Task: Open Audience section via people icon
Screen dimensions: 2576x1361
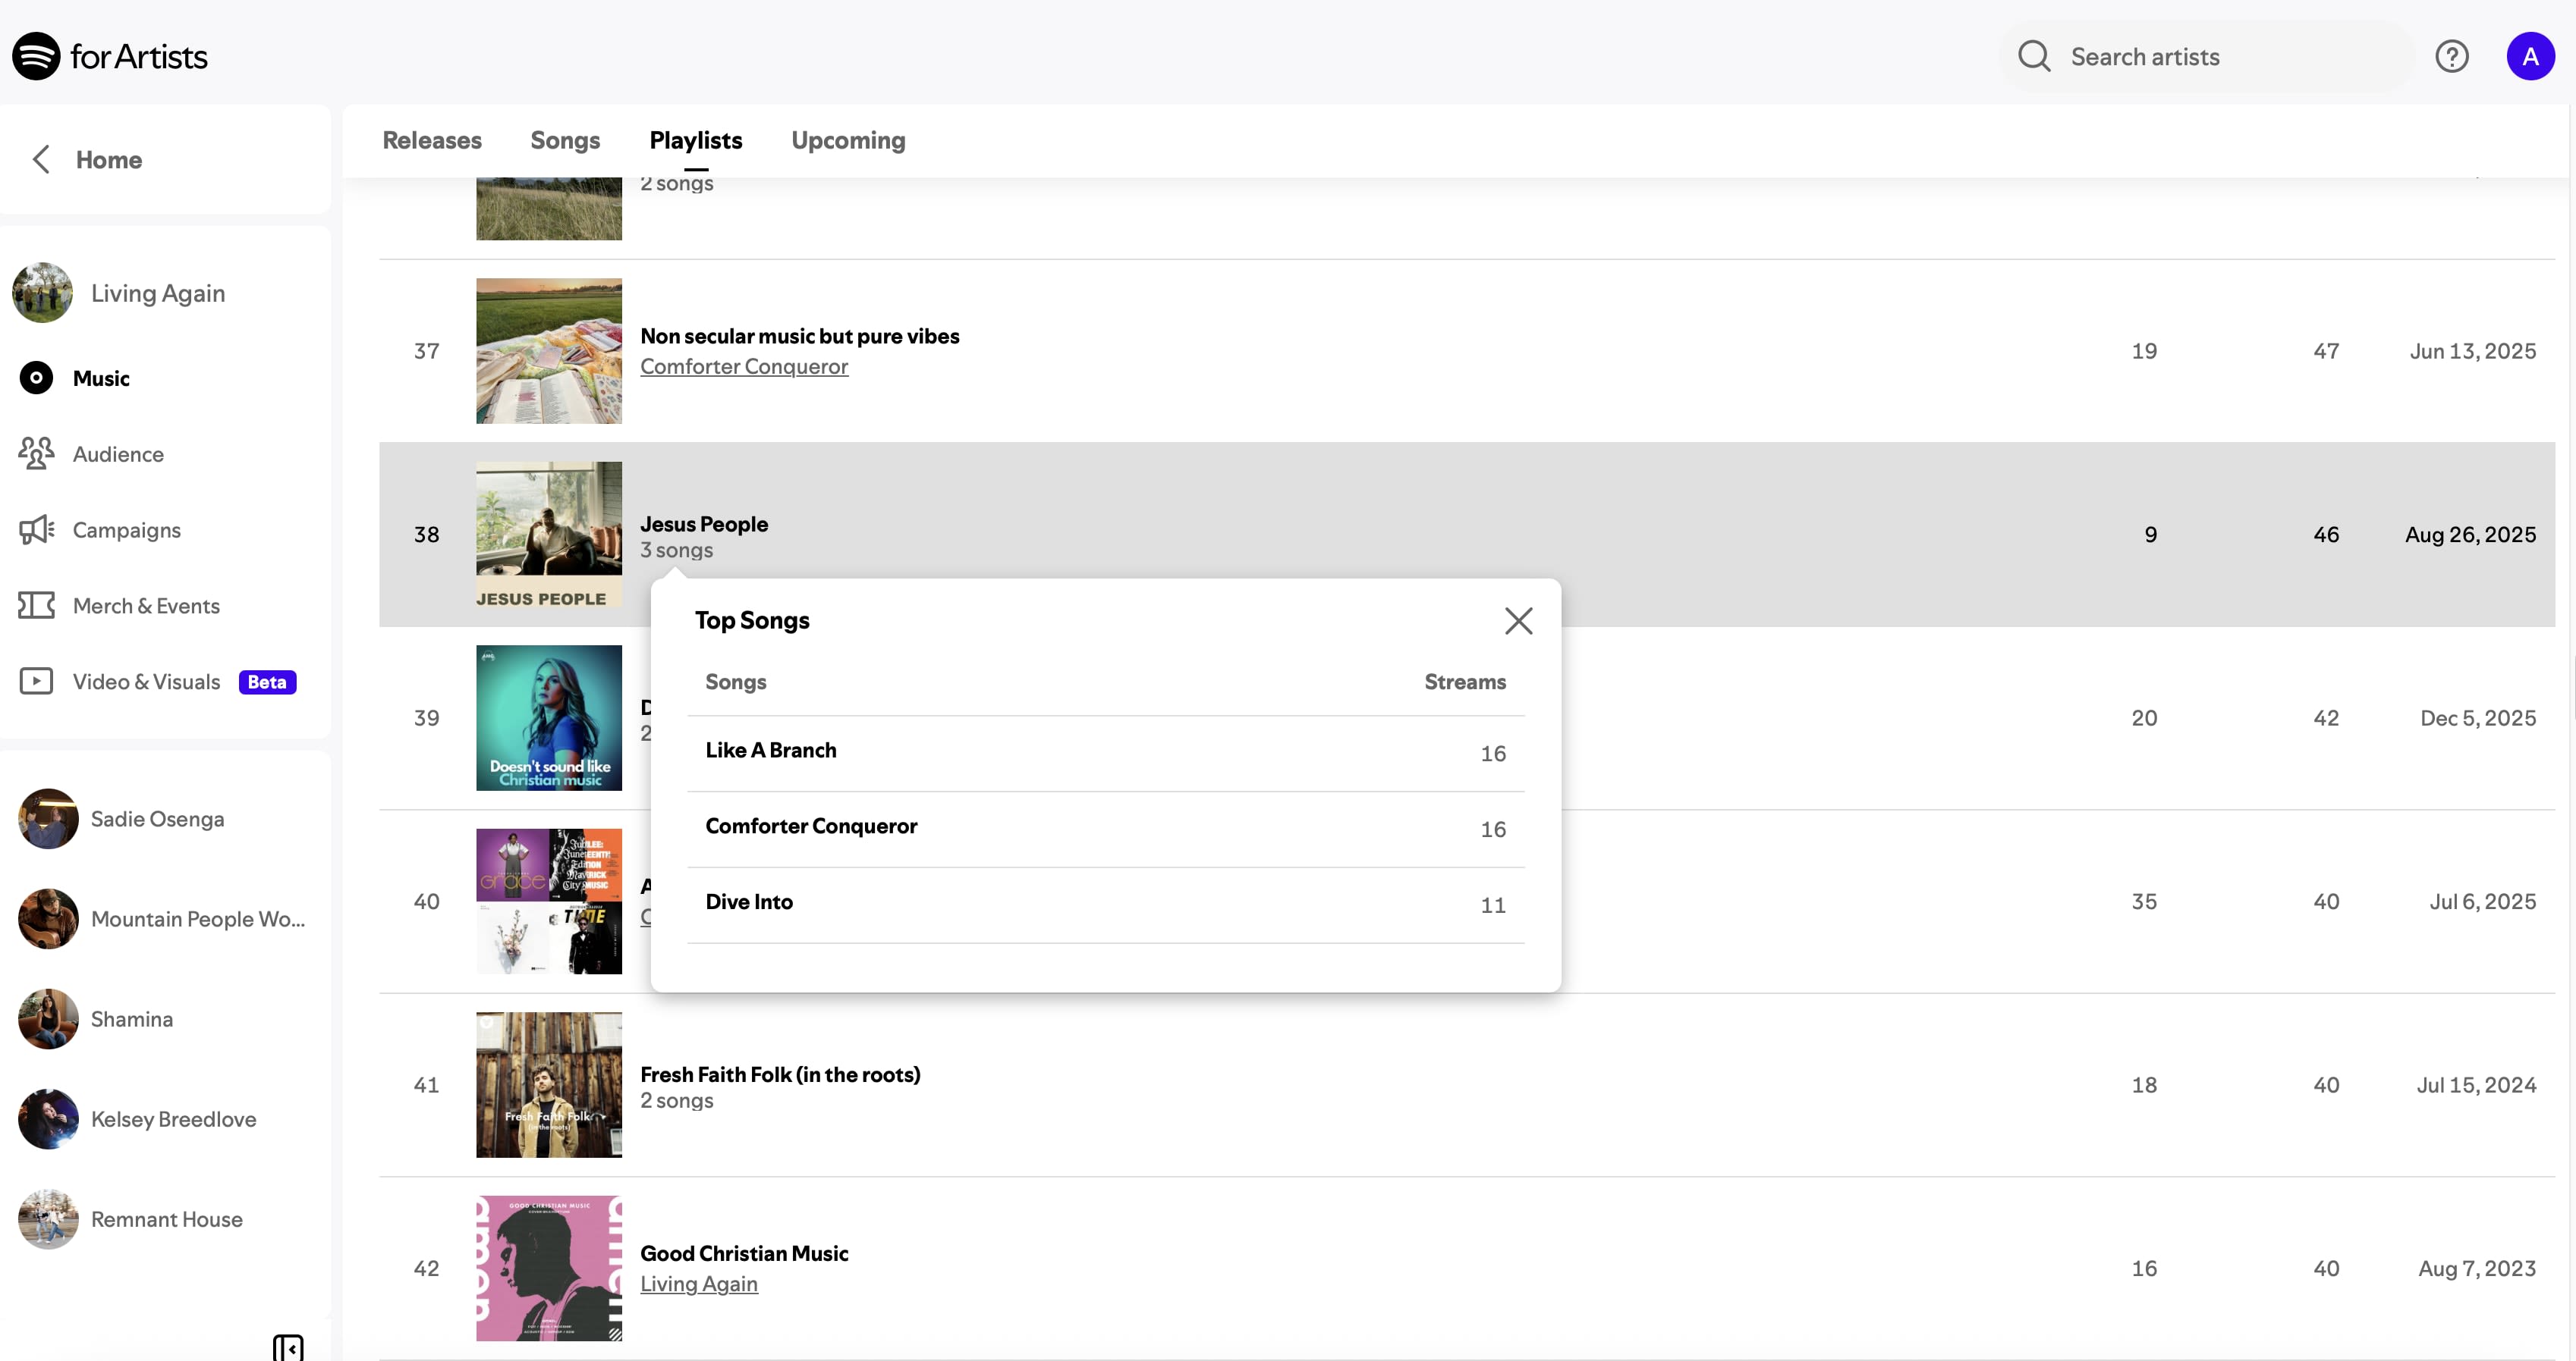Action: tap(36, 453)
